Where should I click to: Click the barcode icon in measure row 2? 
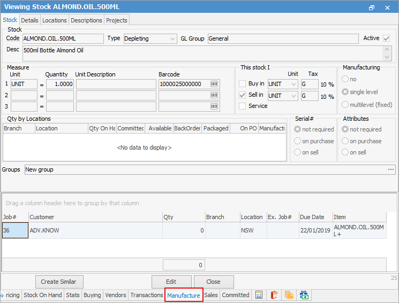pos(214,95)
